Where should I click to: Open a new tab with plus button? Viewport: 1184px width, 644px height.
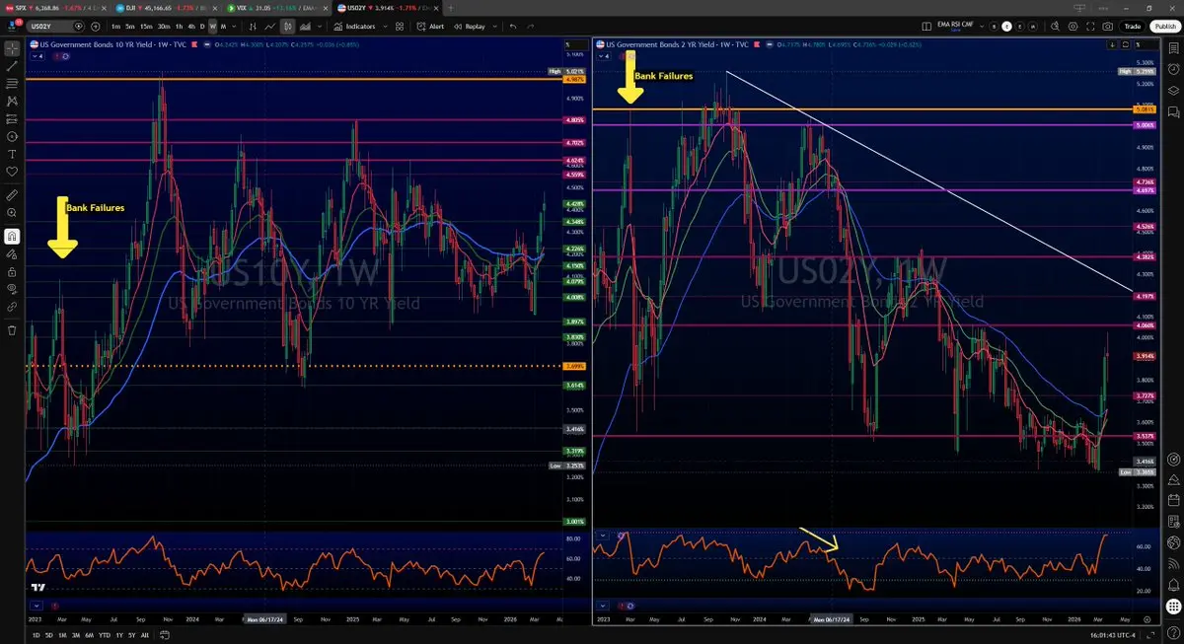(452, 7)
